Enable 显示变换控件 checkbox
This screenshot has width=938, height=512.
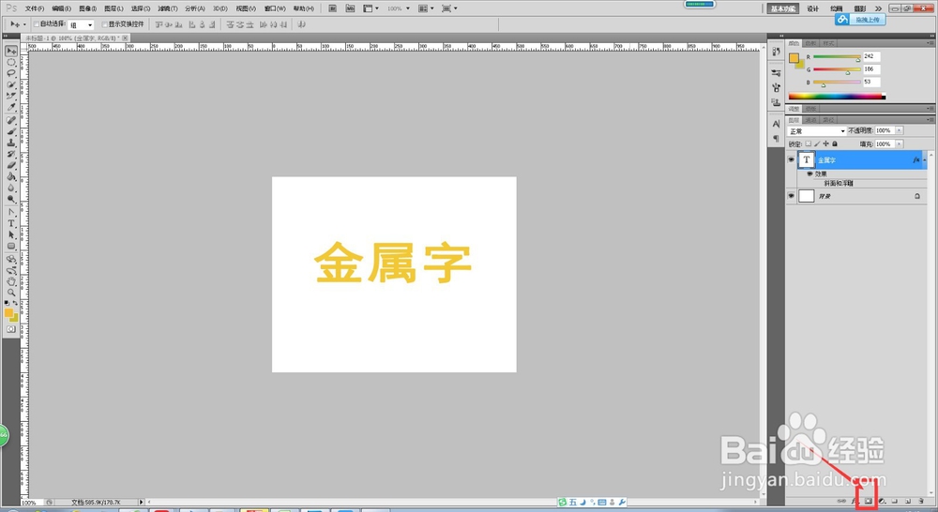pos(104,24)
